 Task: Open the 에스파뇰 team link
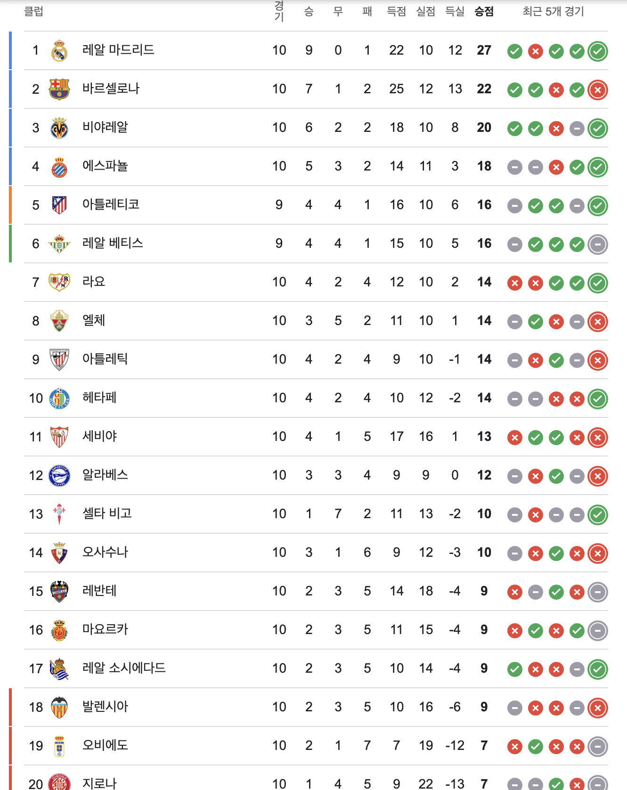point(105,166)
